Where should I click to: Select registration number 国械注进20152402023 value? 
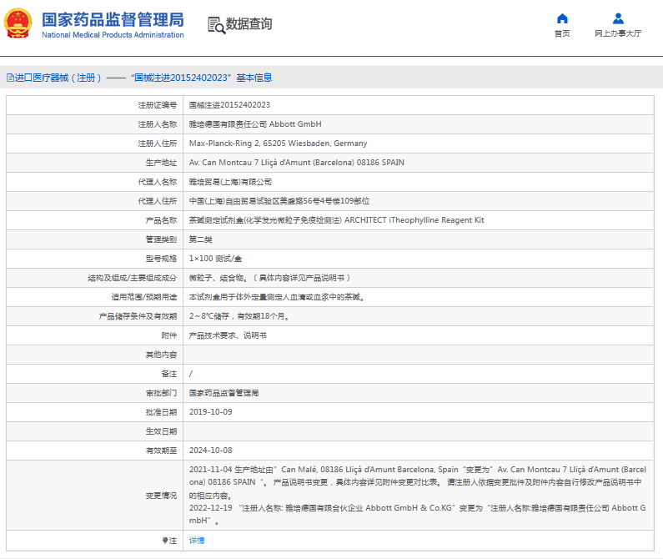[x=229, y=105]
